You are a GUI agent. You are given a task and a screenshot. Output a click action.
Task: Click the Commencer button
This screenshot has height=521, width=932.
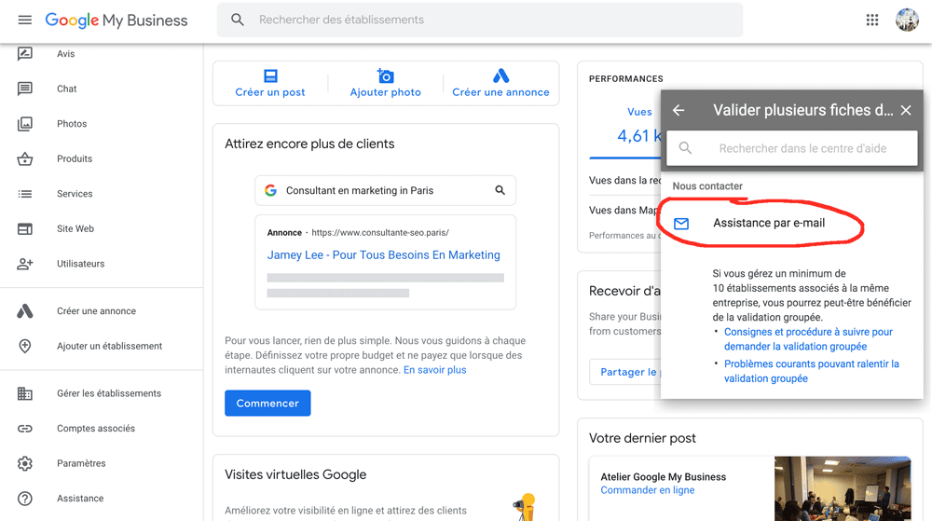click(x=267, y=403)
